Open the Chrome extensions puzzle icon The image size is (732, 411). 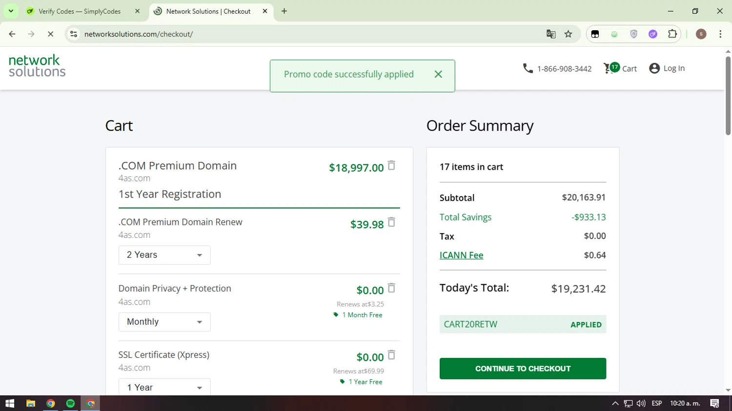pyautogui.click(x=672, y=34)
